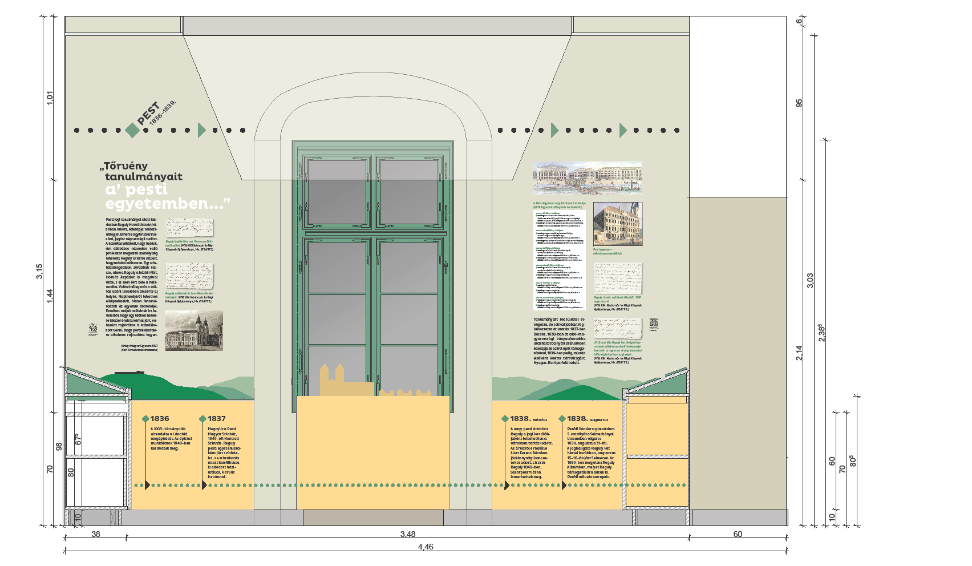Screen dimensions: 972x566
Task: Click the QR code on the right text panel
Action: [x=654, y=325]
